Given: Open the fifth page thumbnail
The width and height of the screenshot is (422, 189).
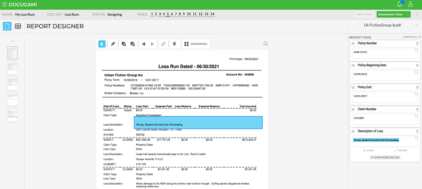Looking at the screenshot, I should coord(12,116).
